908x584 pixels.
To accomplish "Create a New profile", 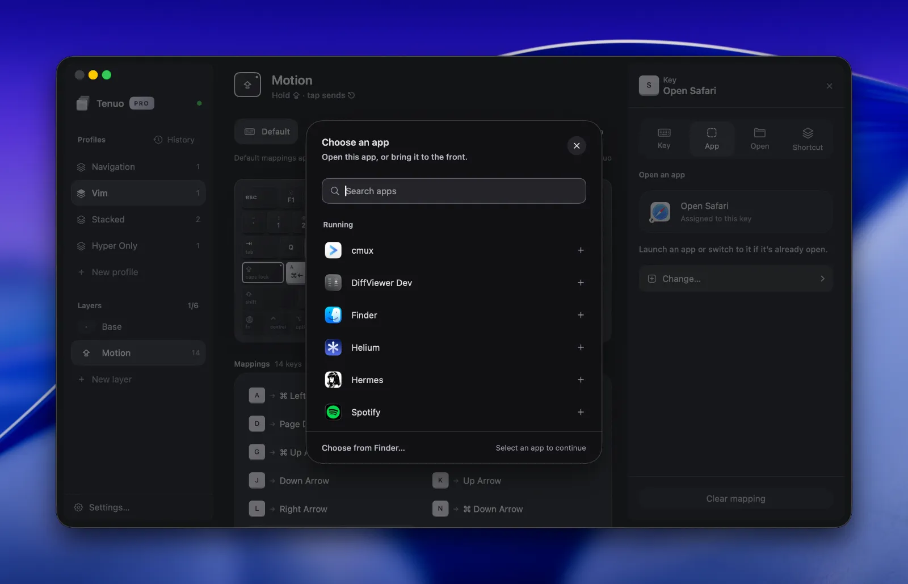I will point(108,272).
